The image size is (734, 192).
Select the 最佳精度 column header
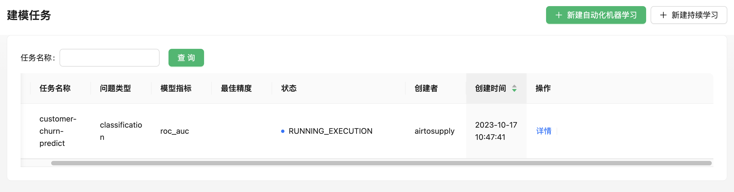236,89
